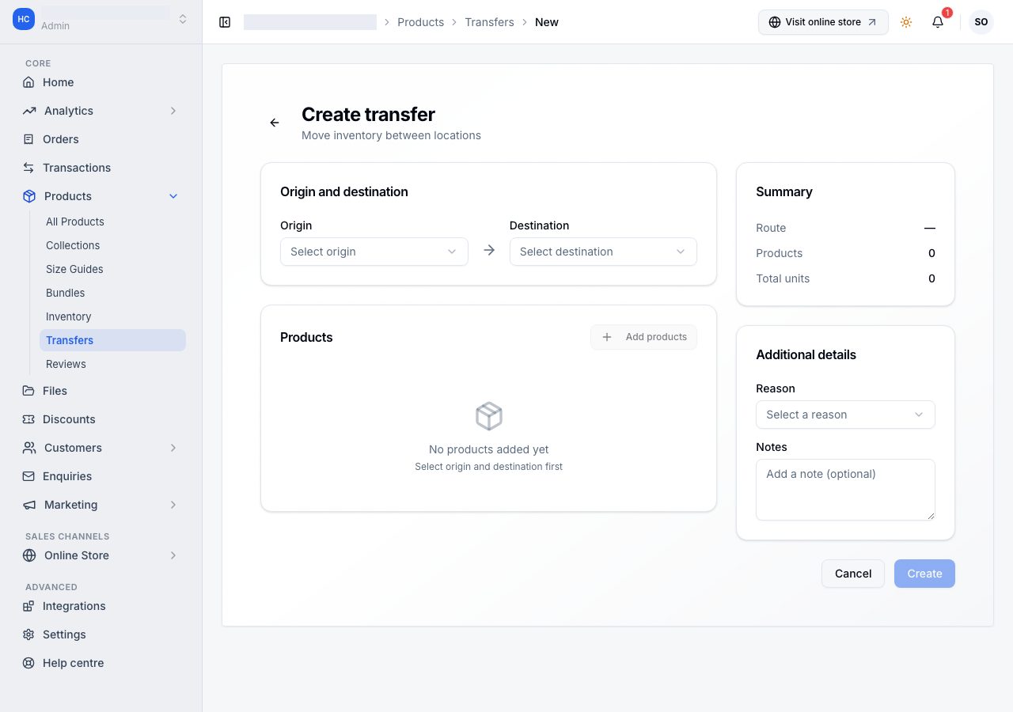Click the Online Store globe icon
Viewport: 1013px width, 712px height.
[x=29, y=555]
